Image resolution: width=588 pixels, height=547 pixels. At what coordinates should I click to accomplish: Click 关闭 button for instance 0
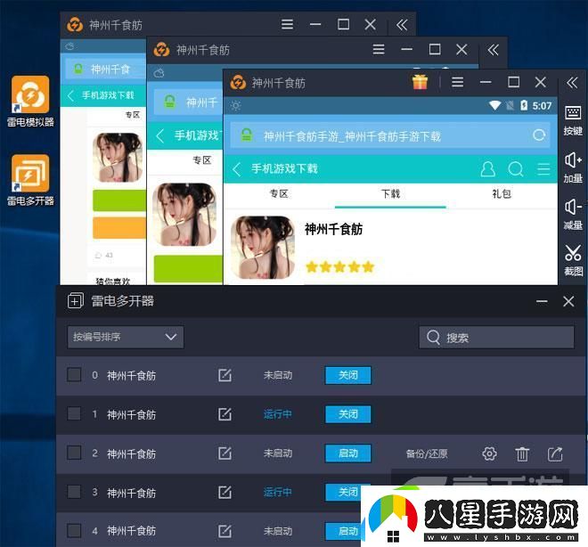coord(348,375)
